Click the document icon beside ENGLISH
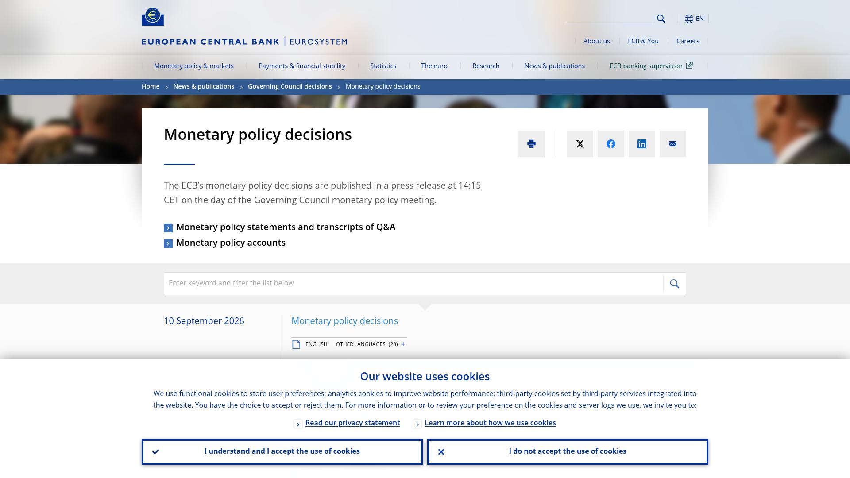Screen dimensions: 850x478 (x=296, y=344)
